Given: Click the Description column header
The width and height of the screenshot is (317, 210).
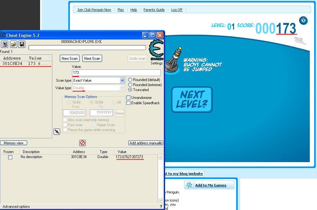Looking at the screenshot, I should (31, 152).
